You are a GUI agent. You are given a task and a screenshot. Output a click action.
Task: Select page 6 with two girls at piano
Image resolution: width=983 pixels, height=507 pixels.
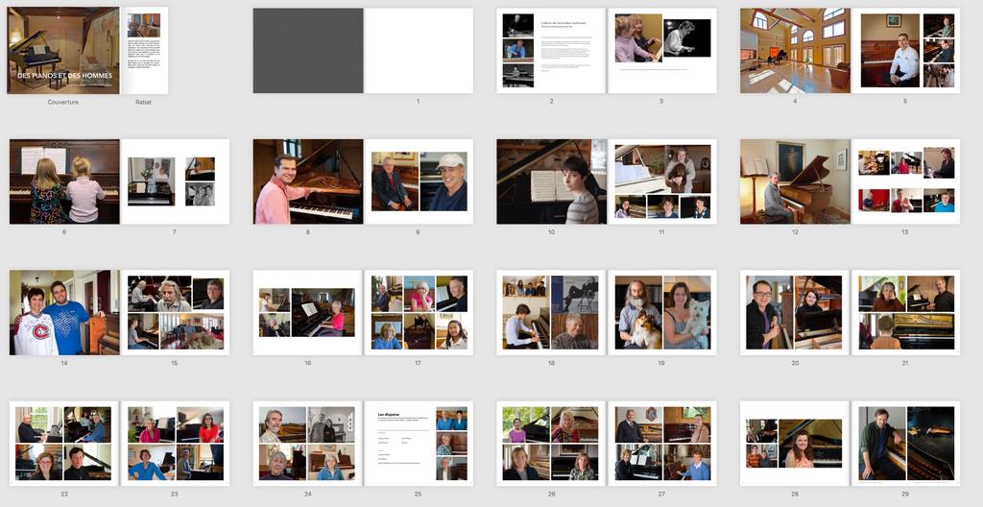64,181
